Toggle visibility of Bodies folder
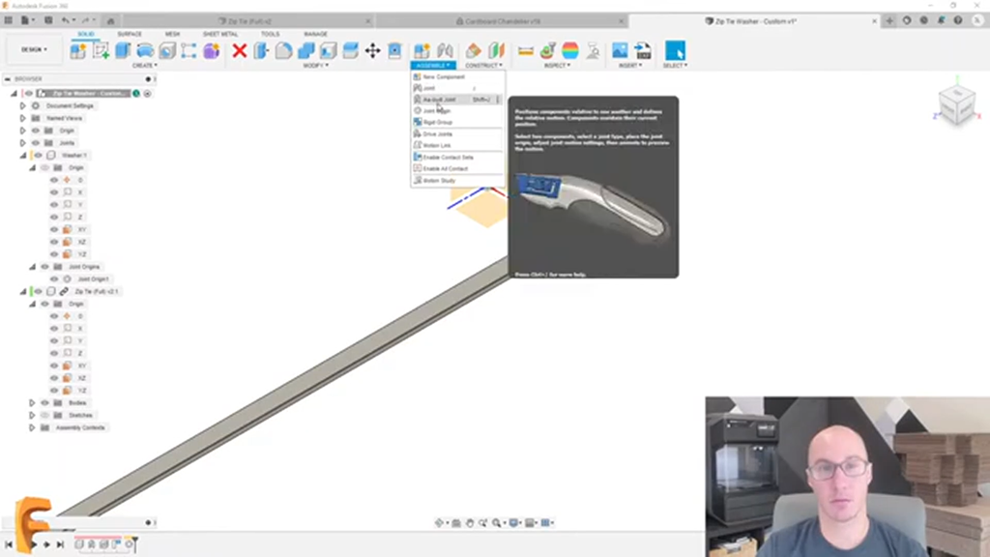990x557 pixels. click(x=44, y=402)
